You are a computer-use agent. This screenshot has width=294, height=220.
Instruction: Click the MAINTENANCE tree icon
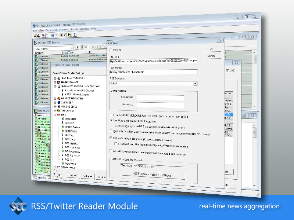click(59, 82)
